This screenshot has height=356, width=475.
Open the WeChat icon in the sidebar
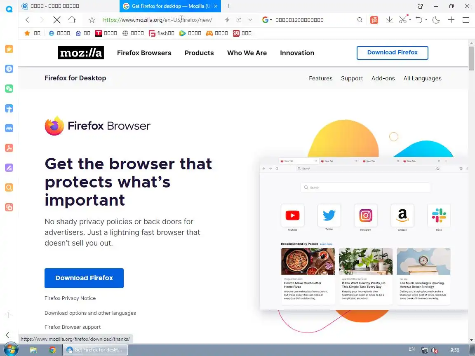coord(9,89)
